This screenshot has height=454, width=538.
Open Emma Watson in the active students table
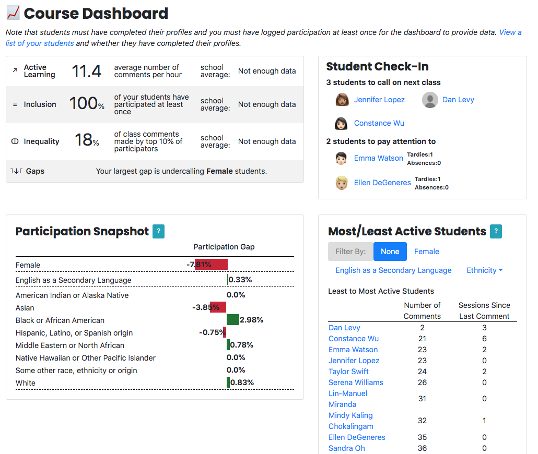353,350
